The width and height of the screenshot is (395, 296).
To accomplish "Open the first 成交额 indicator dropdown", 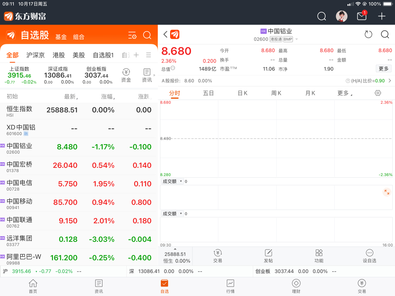I will (172, 182).
